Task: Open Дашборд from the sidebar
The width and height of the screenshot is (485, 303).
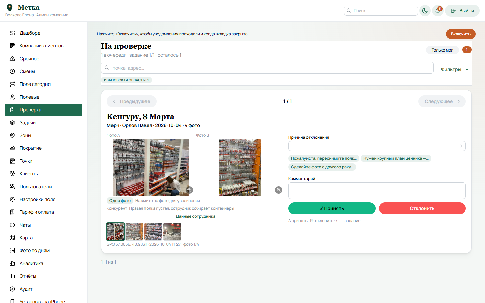Action: pos(43,33)
